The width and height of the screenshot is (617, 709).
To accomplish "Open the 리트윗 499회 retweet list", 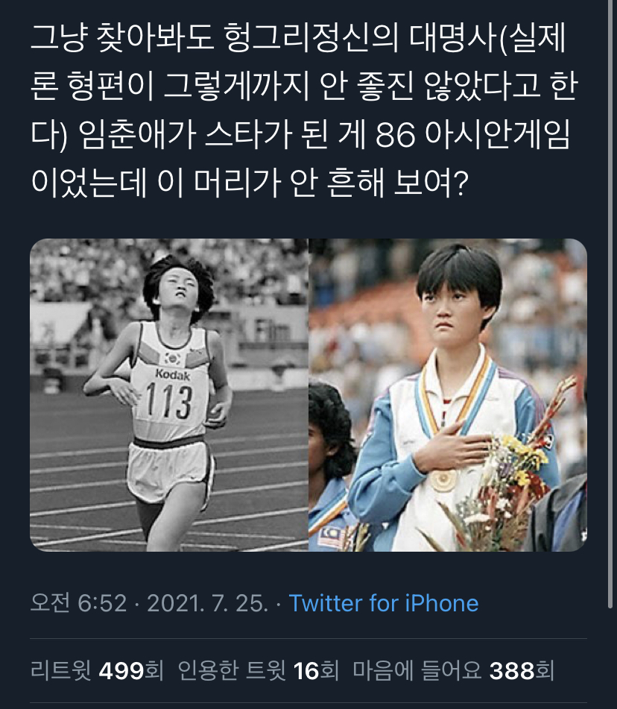I will pyautogui.click(x=97, y=670).
